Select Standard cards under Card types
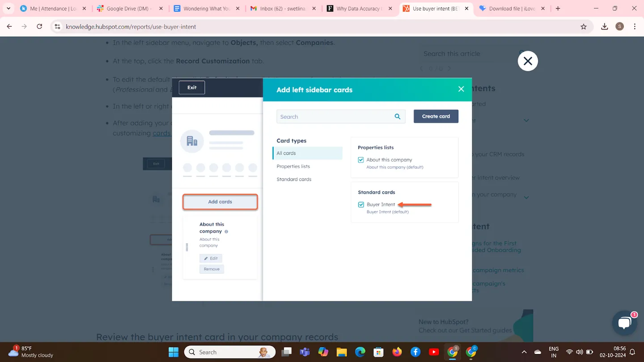The width and height of the screenshot is (644, 362). pos(294,179)
